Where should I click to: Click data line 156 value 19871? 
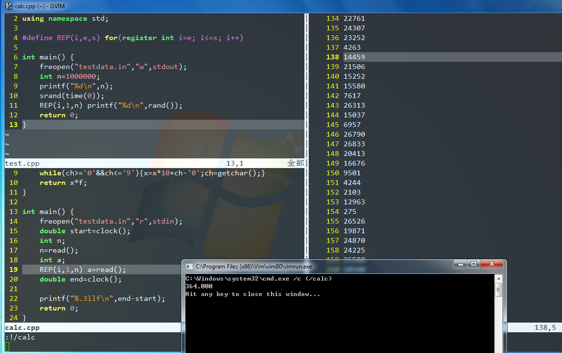coord(354,231)
